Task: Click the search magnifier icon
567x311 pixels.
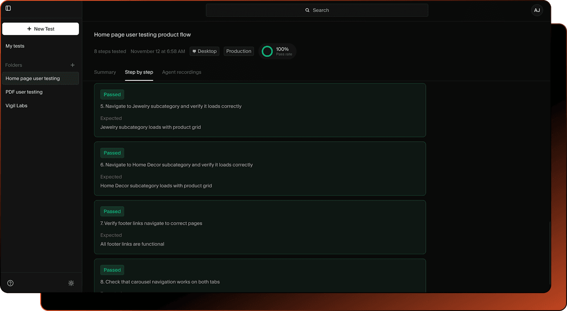Action: click(x=308, y=10)
